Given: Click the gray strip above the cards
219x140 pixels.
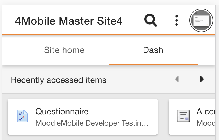Looking at the screenshot, I should [109, 96].
